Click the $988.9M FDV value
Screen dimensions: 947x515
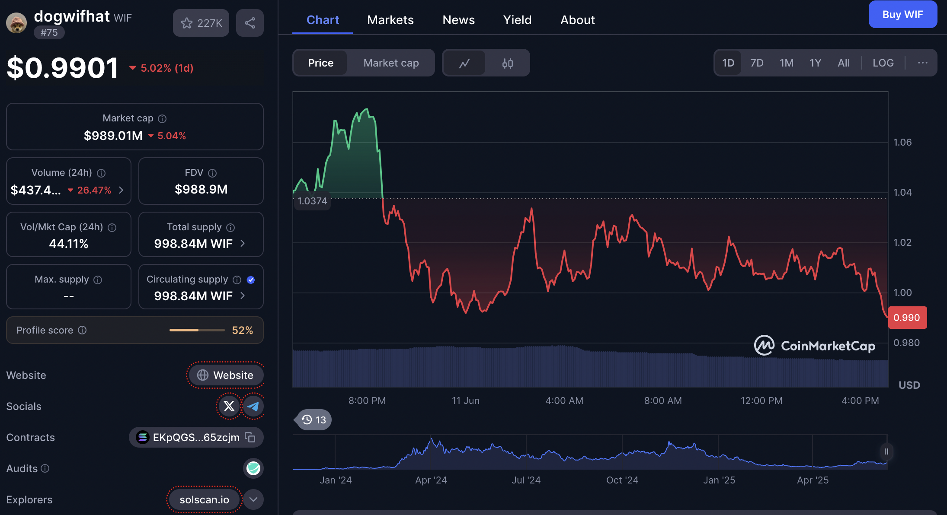201,189
